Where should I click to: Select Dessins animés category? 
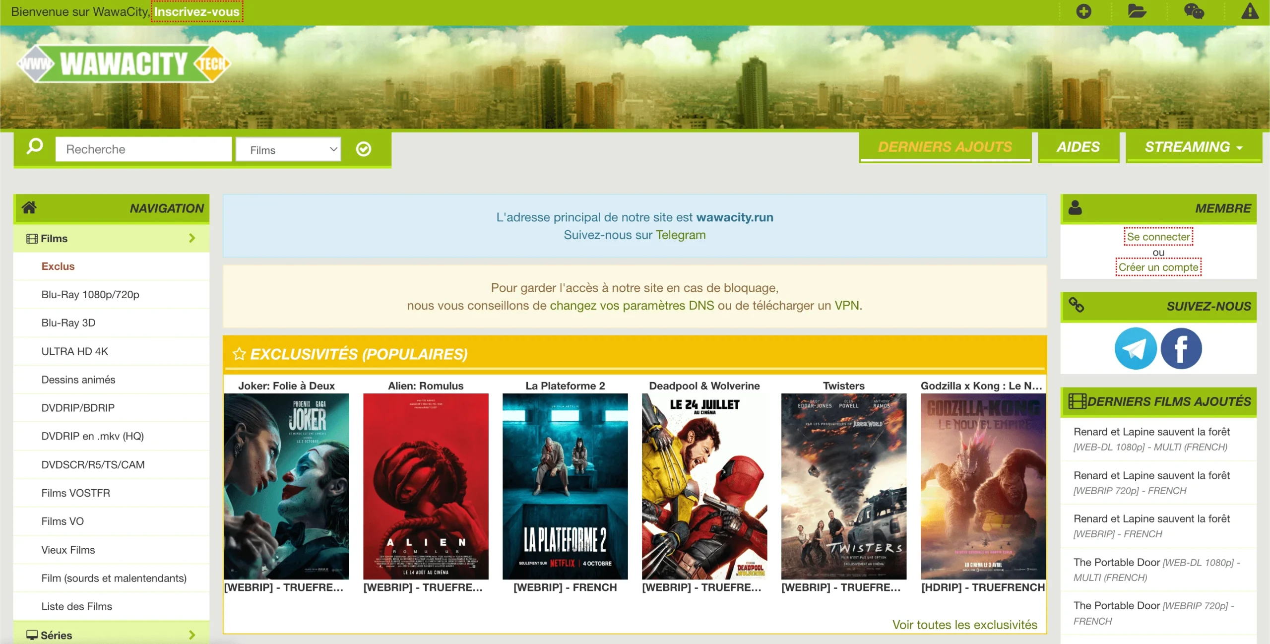(x=78, y=380)
